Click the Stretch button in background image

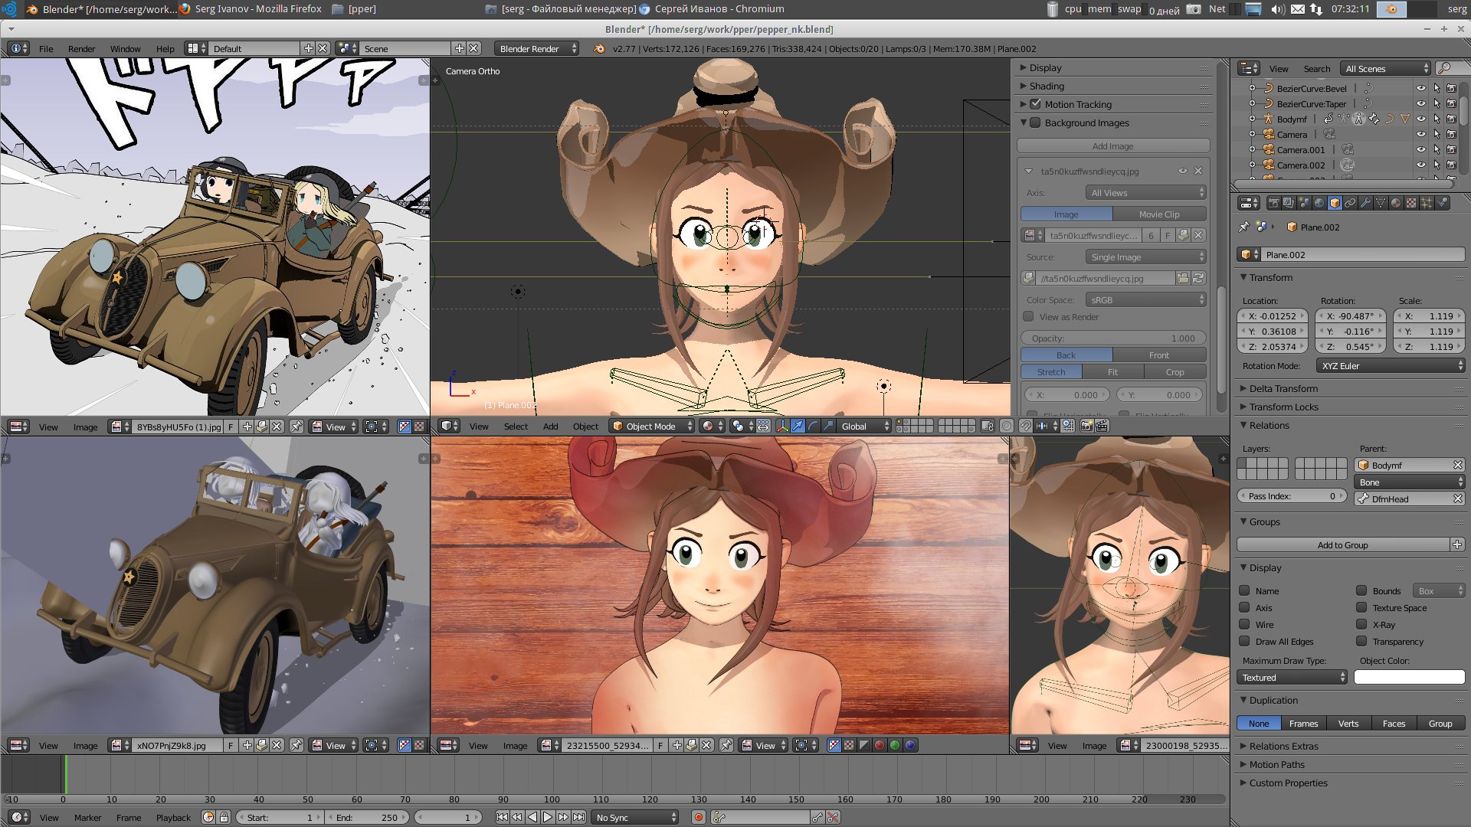click(1050, 371)
